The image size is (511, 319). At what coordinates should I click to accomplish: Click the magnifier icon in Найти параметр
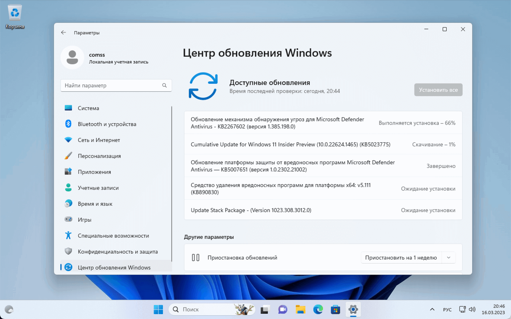[164, 85]
